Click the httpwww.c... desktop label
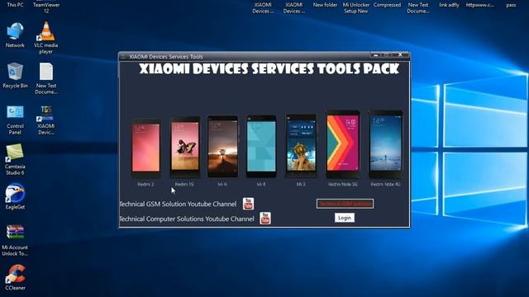This screenshot has height=297, width=529. [x=479, y=5]
